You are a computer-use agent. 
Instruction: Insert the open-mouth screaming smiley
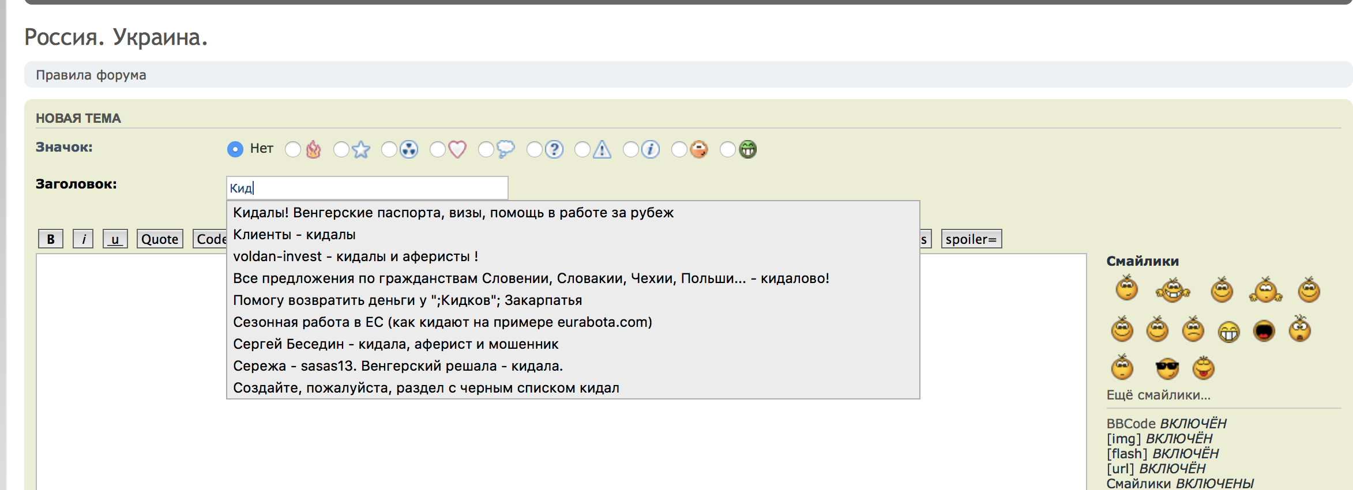tap(1264, 331)
